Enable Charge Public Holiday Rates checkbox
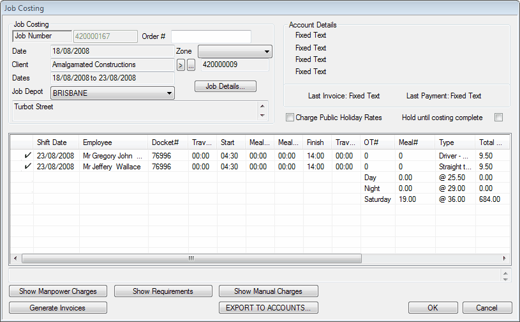The image size is (520, 322). [290, 118]
